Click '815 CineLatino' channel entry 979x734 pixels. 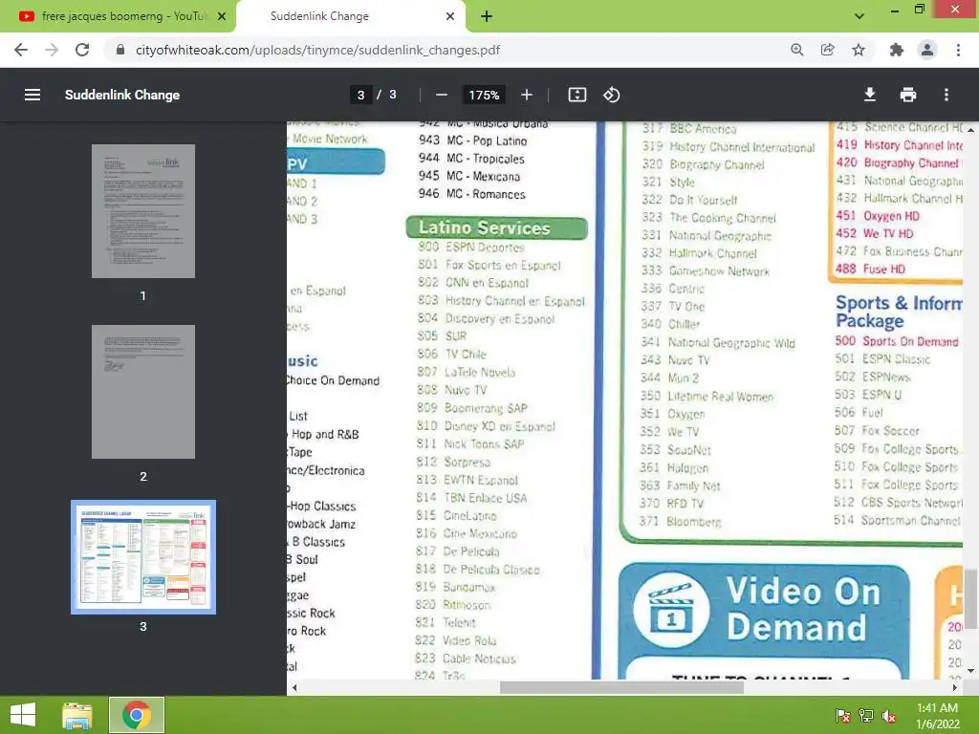pos(456,515)
